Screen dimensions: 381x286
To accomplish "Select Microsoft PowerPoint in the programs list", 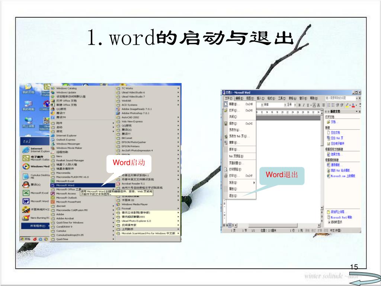I will click(82, 202).
